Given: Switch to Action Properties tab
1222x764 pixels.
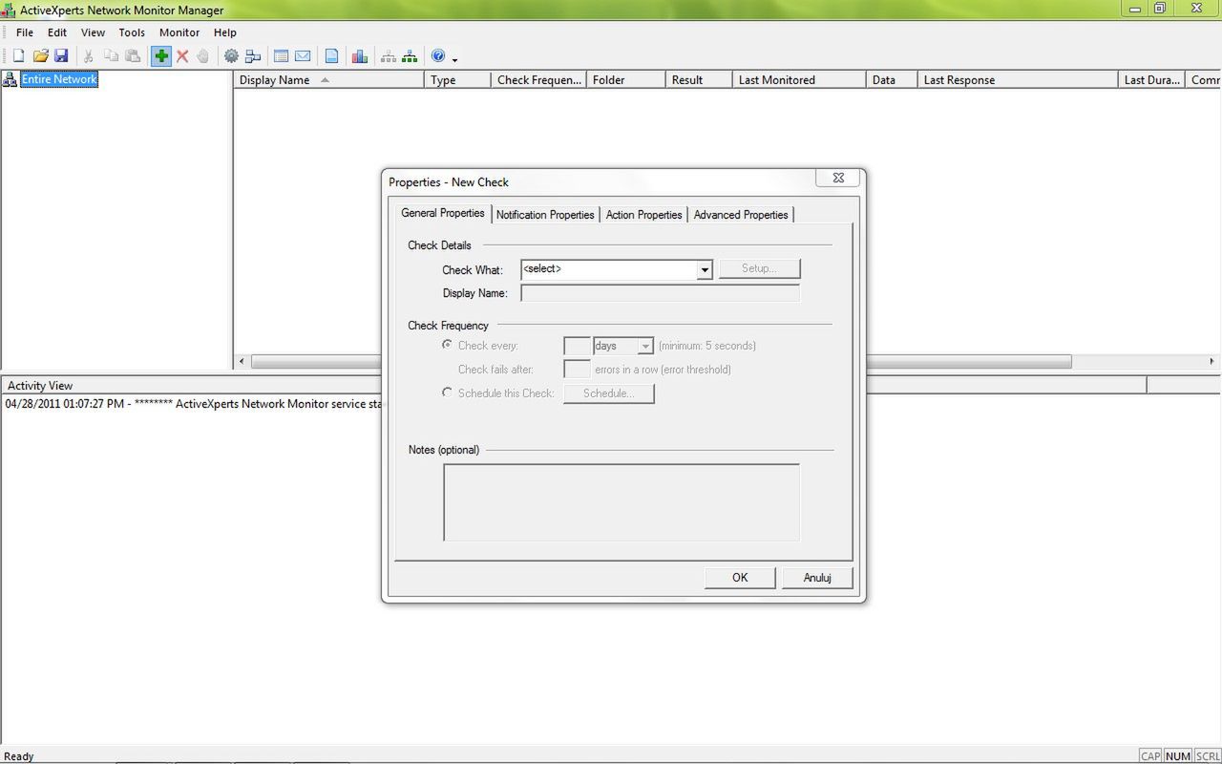Looking at the screenshot, I should (x=643, y=215).
